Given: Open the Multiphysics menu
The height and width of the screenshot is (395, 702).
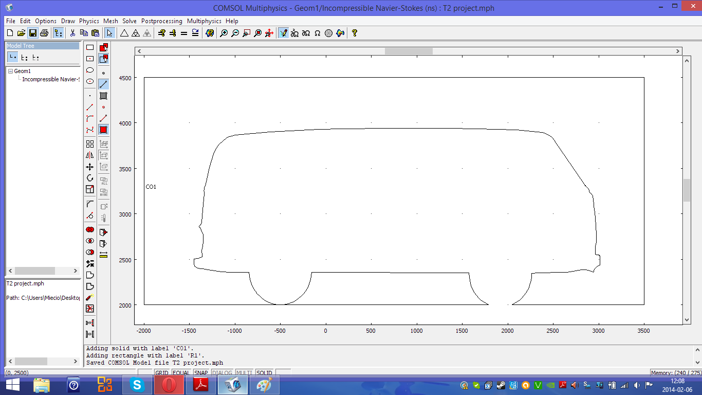Looking at the screenshot, I should point(204,21).
